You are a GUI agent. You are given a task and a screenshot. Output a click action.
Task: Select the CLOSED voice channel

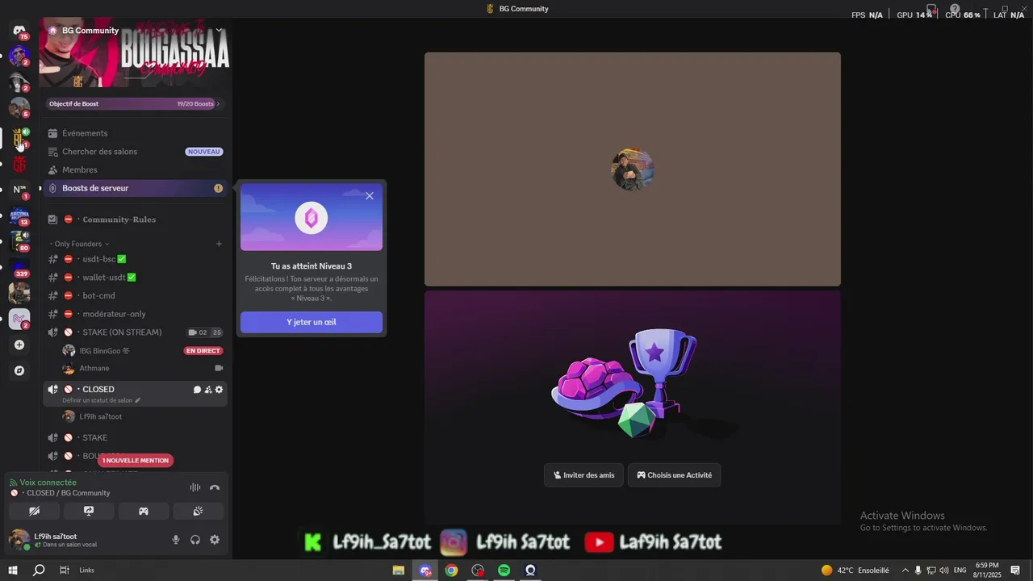(x=135, y=394)
